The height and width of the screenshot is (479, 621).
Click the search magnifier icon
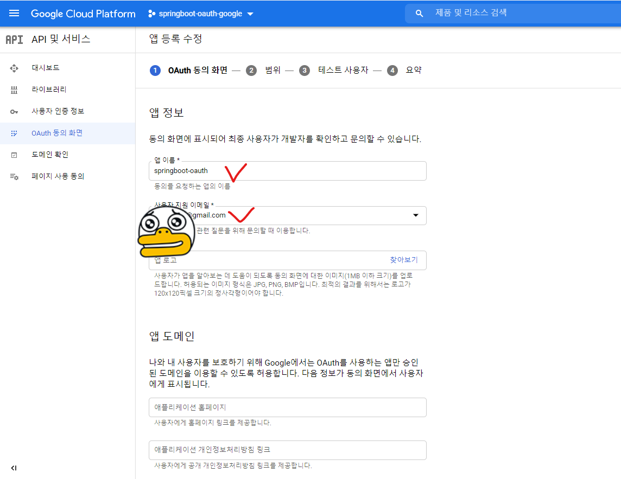(419, 14)
